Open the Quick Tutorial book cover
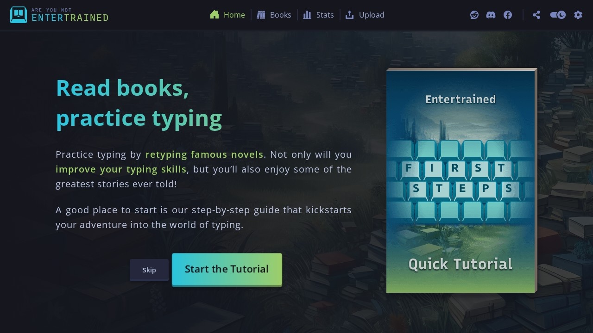The height and width of the screenshot is (333, 593). [x=461, y=180]
